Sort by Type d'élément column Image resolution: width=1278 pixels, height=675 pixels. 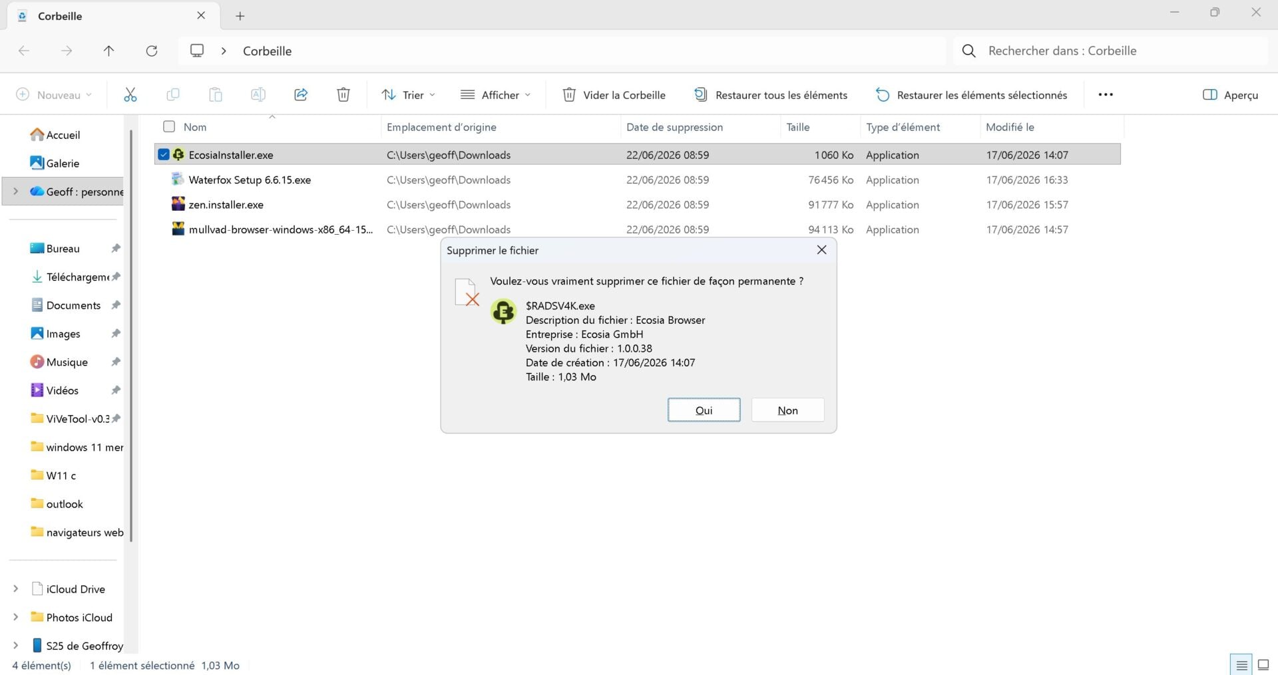tap(903, 127)
